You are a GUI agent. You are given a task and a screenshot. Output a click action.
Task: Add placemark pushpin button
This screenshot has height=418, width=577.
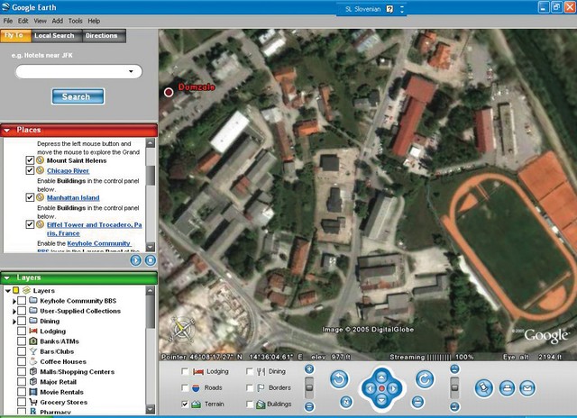click(484, 388)
